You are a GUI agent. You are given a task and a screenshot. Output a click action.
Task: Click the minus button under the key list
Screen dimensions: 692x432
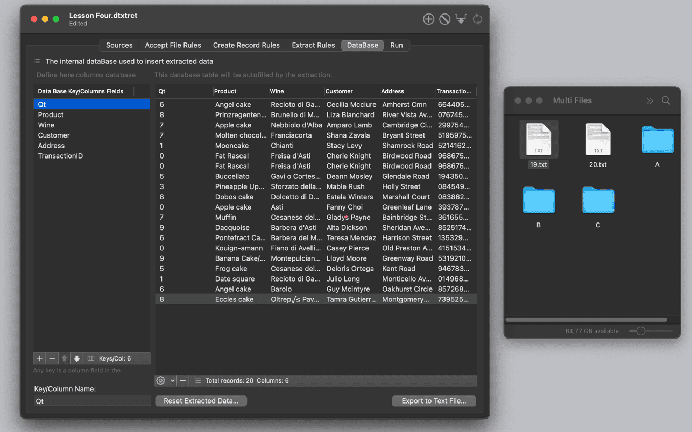(x=52, y=358)
